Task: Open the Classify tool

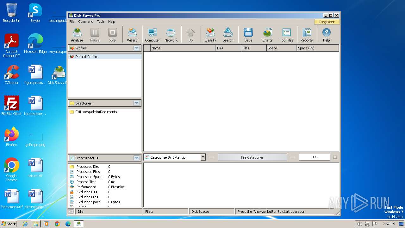Action: [210, 35]
